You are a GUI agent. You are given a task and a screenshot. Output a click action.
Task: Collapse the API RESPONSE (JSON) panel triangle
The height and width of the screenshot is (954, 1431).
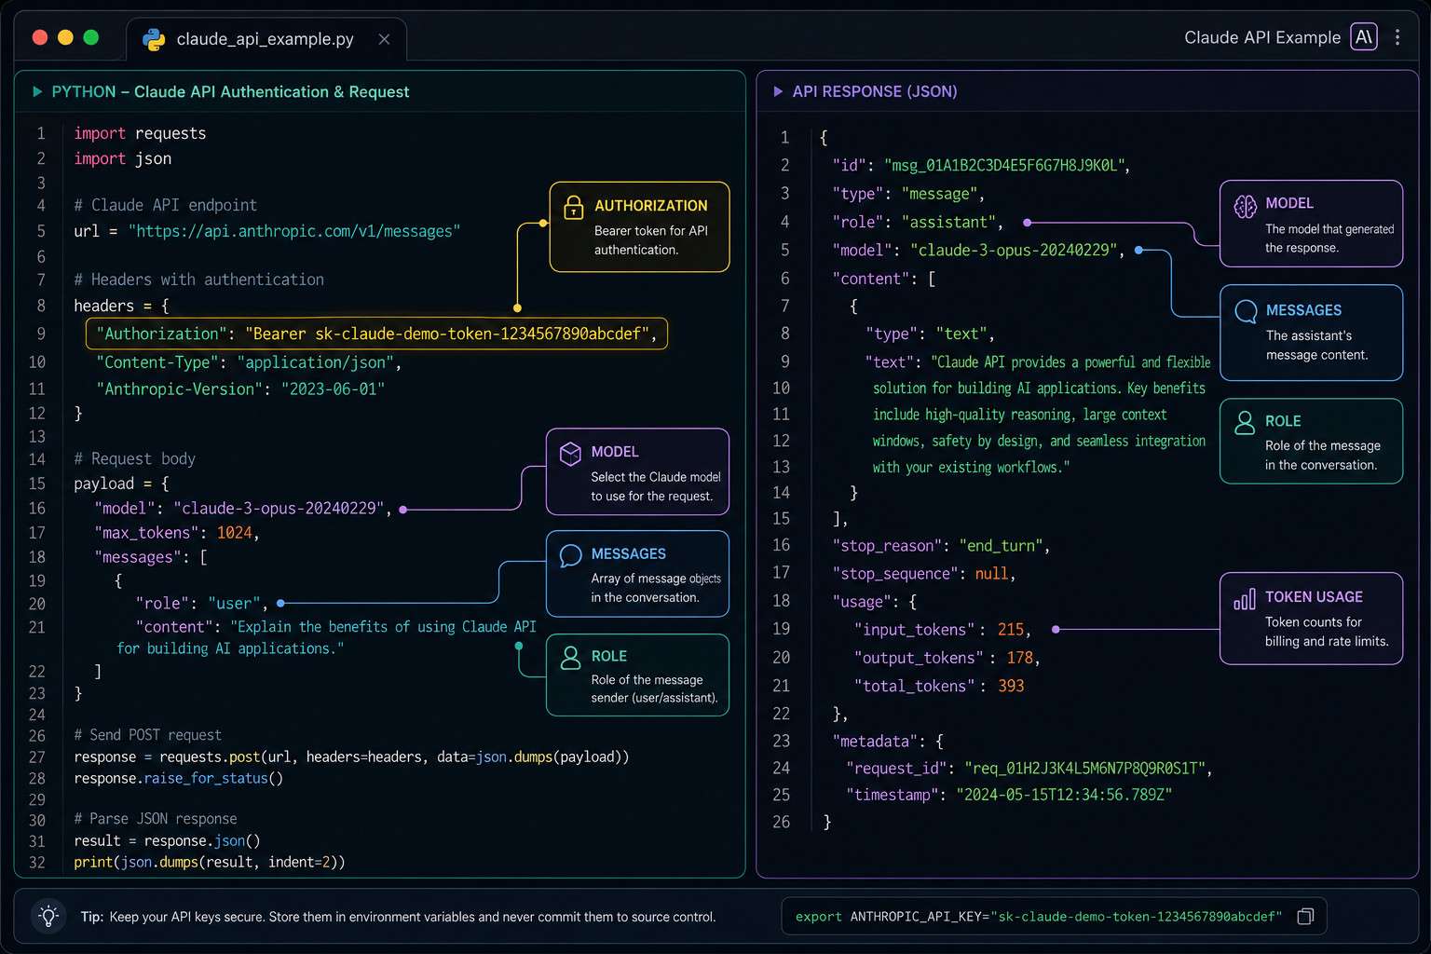[778, 91]
